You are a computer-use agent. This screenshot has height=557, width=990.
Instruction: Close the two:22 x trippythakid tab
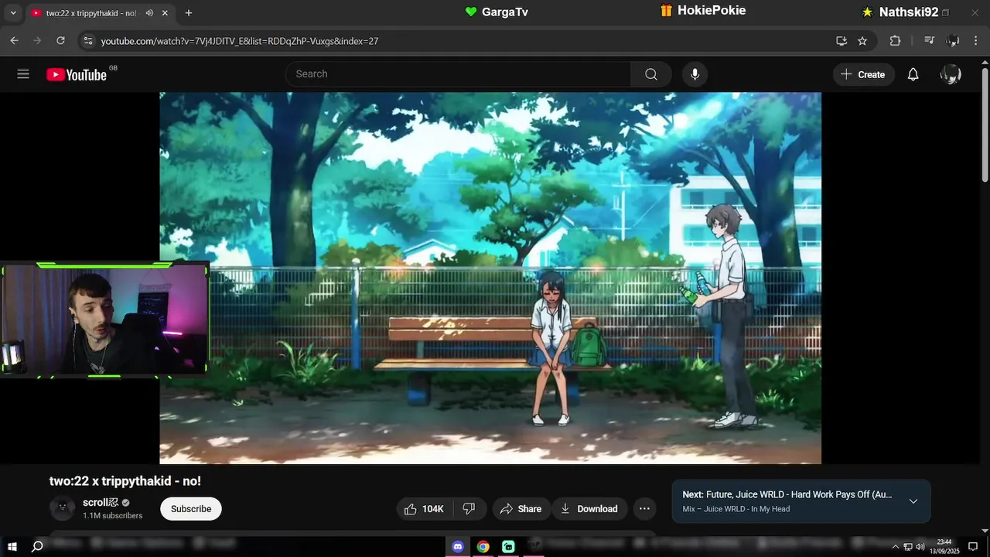(x=165, y=13)
